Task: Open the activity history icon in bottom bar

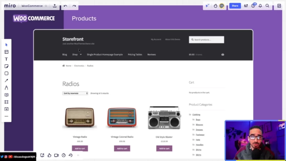Action: pos(71,155)
